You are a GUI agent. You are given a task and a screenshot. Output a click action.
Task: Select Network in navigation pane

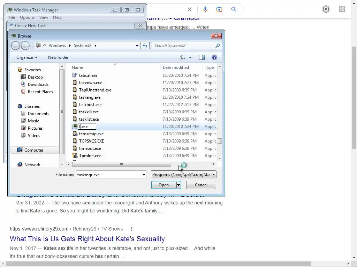click(32, 164)
